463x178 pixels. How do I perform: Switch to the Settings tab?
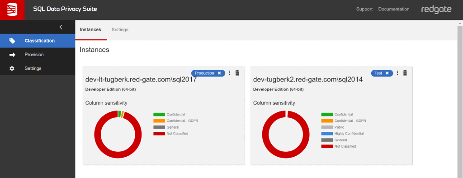120,29
